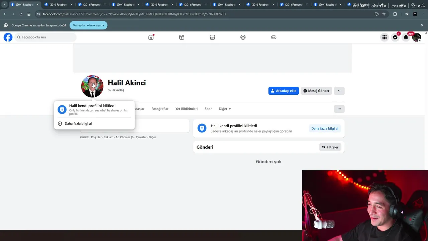Open the Chrome extensions puzzle icon
428x241 pixels.
[x=395, y=14]
